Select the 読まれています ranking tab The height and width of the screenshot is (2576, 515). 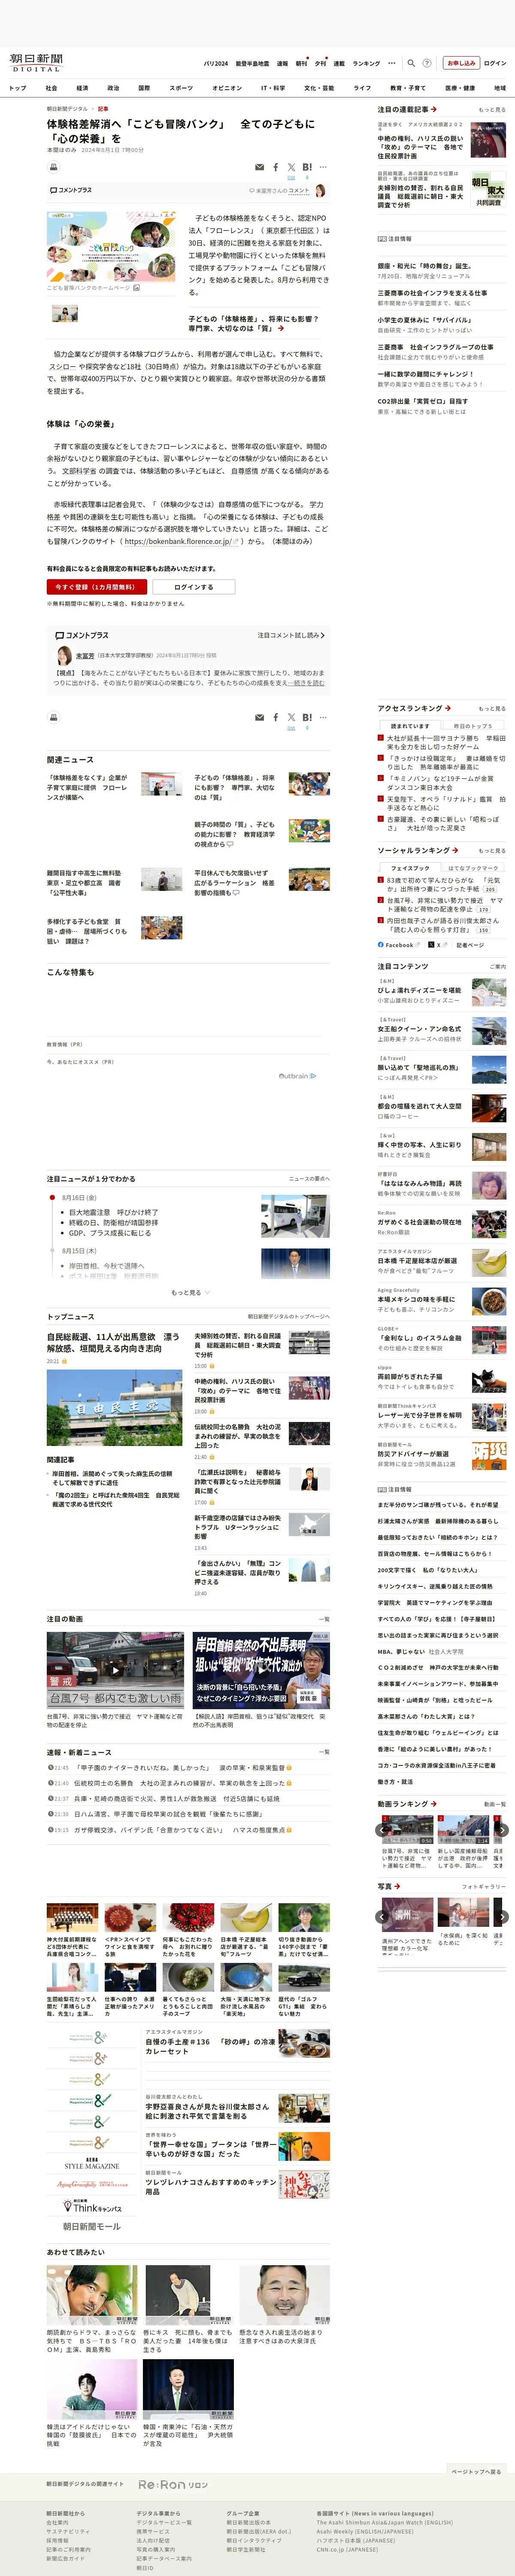click(x=410, y=726)
